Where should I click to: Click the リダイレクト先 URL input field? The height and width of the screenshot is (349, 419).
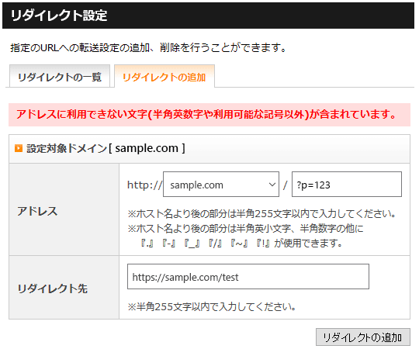point(248,277)
